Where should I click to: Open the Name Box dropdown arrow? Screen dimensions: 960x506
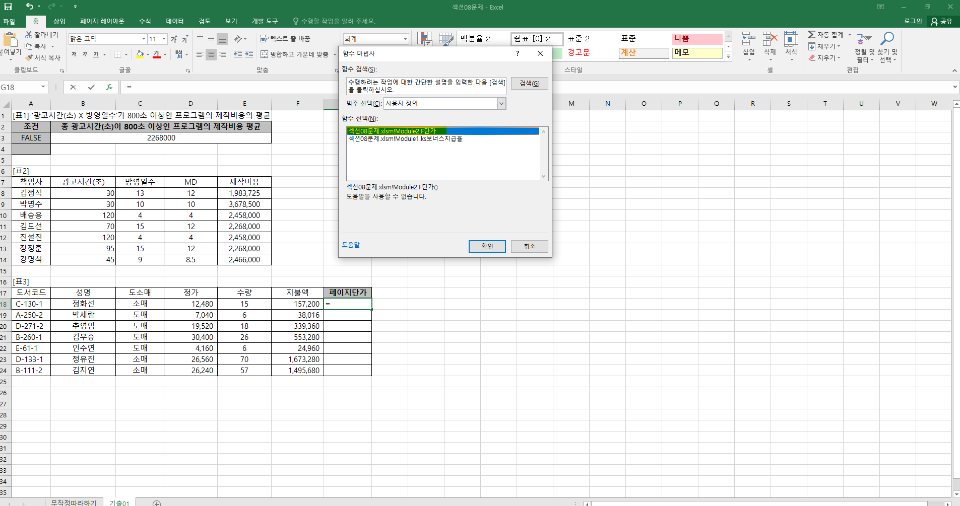point(43,87)
